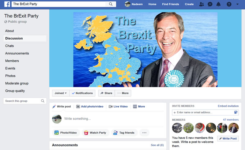Viewport: 245px width, 150px height.
Task: Open the Messenger icon
Action: pos(210,4)
